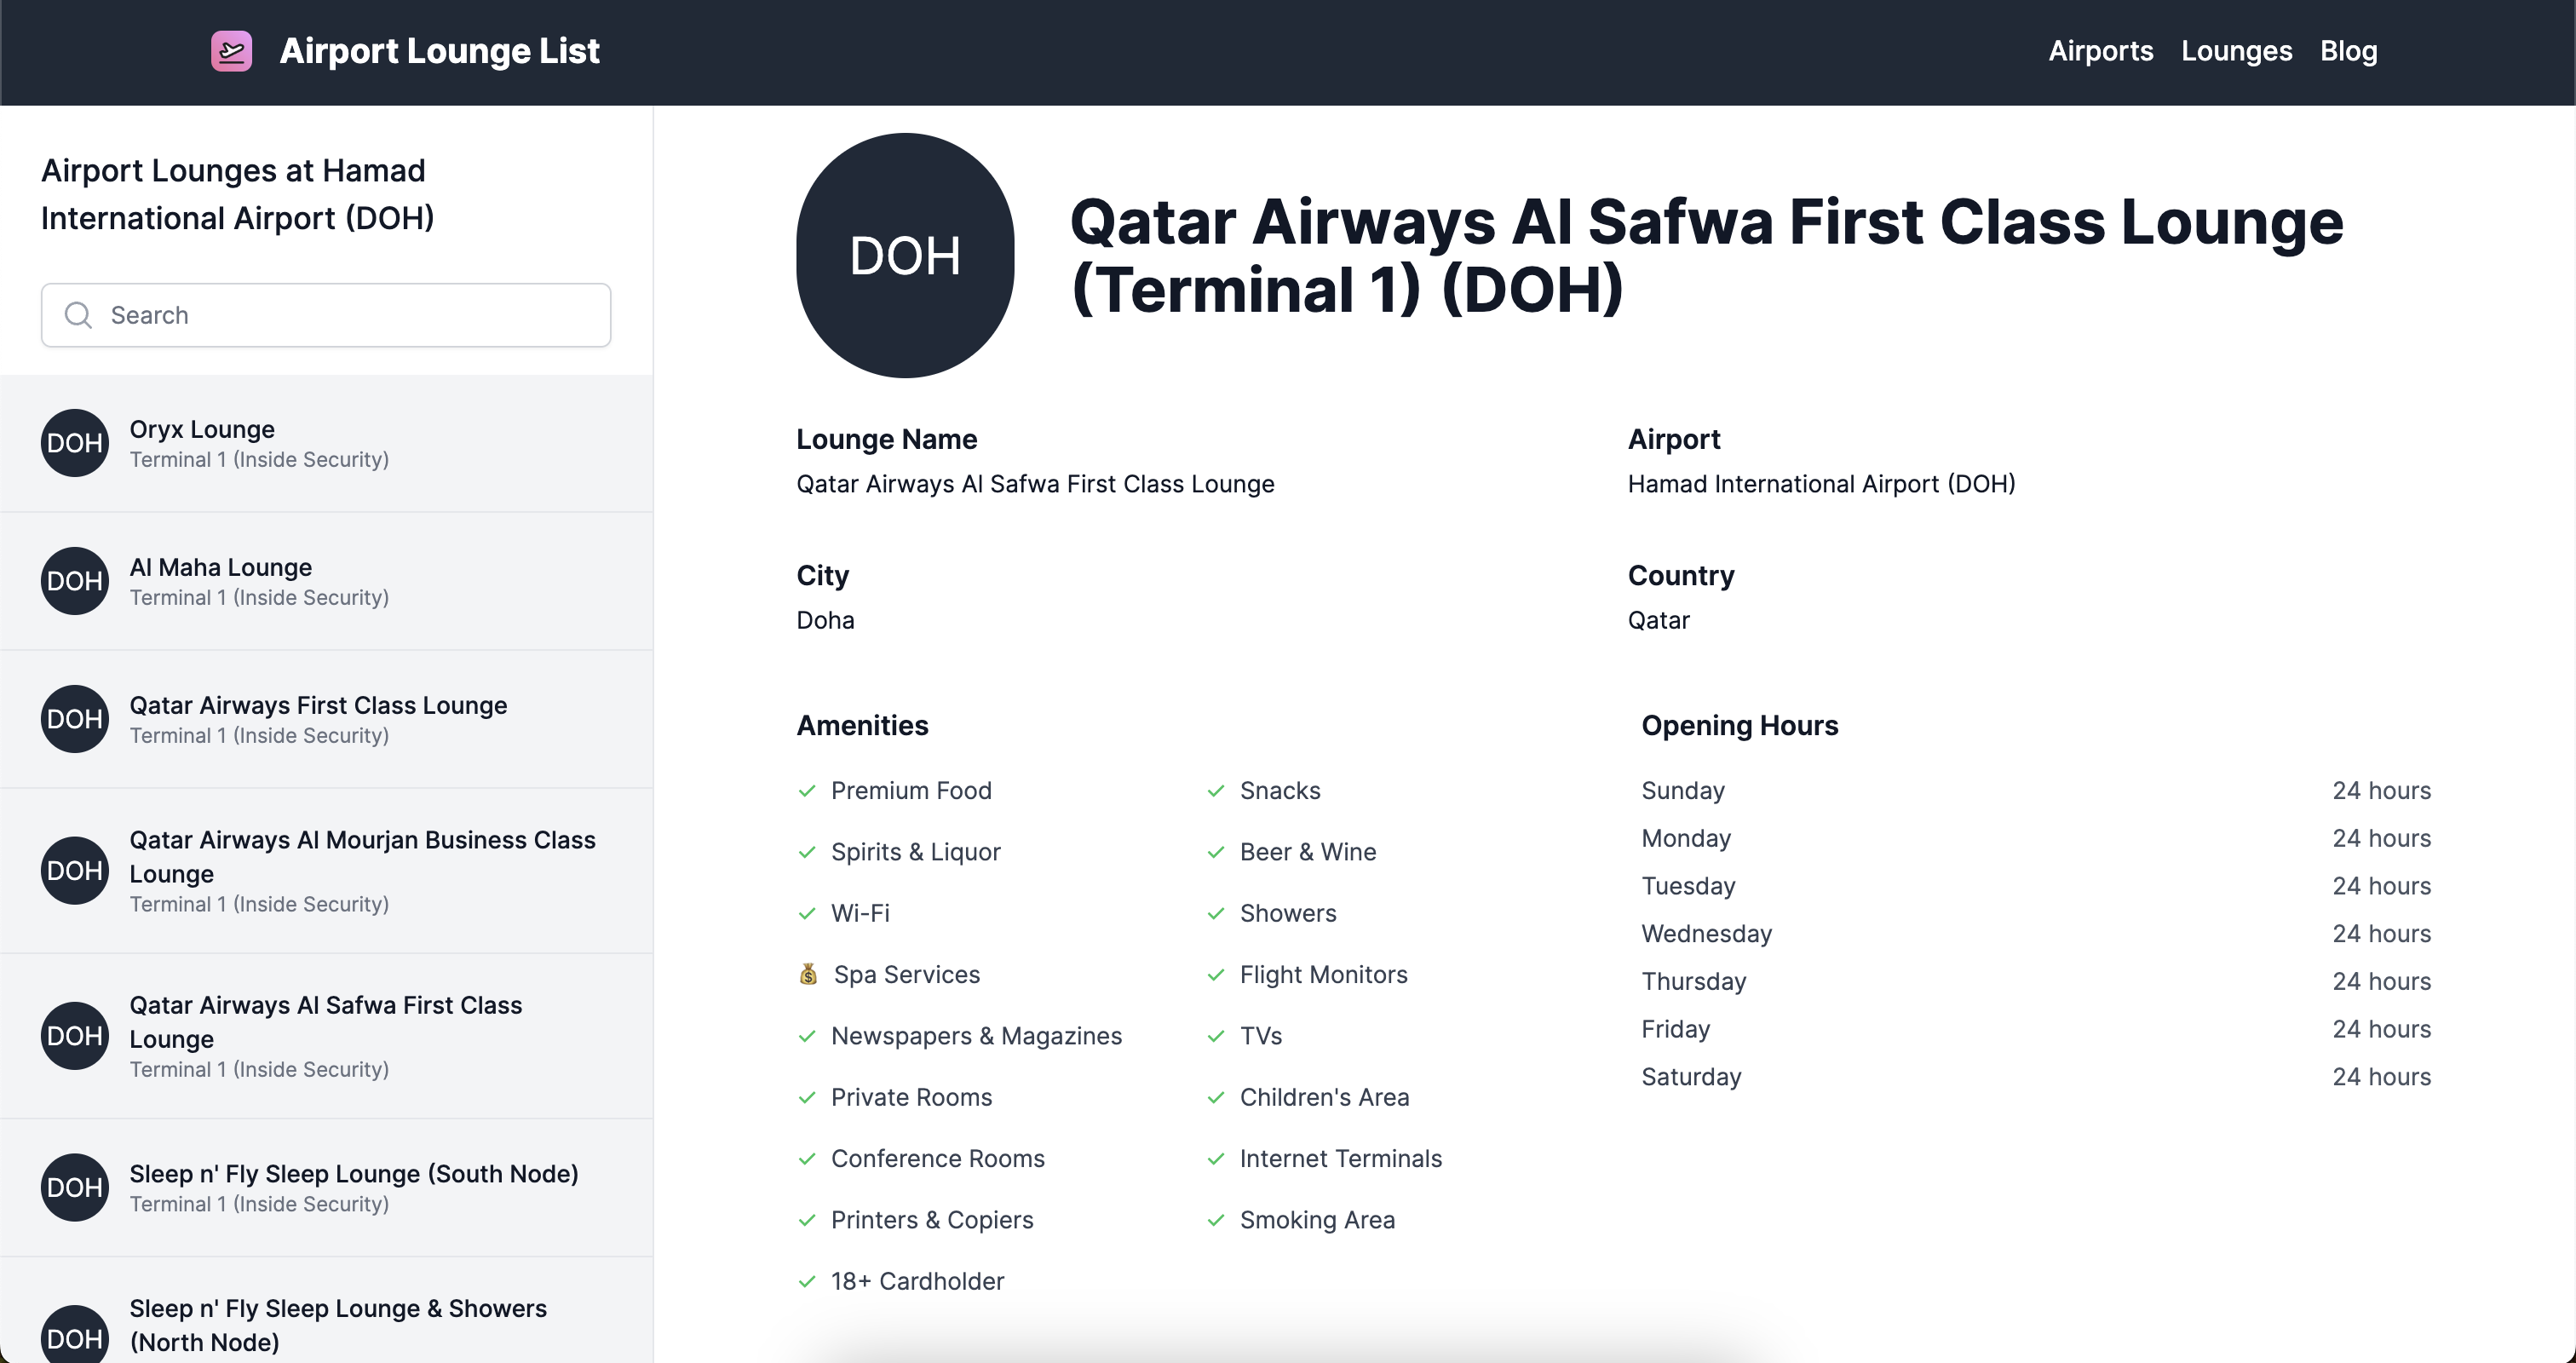2576x1363 pixels.
Task: Click the money bag icon beside Spa Services
Action: (x=808, y=974)
